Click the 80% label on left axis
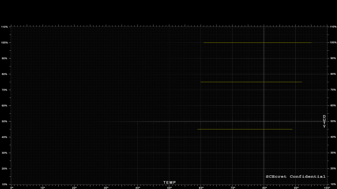 coord(5,74)
